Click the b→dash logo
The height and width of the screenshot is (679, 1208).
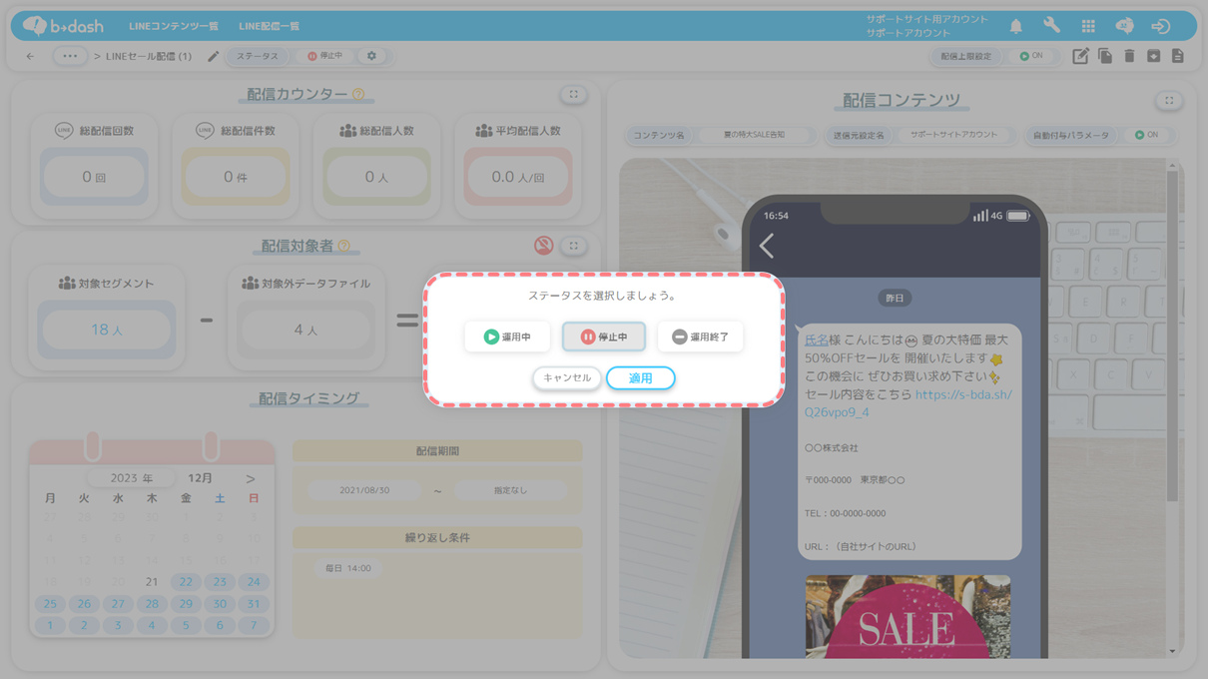[63, 26]
